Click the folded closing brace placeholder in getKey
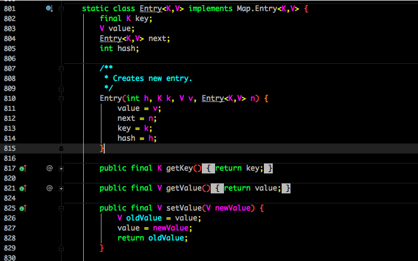This screenshot has width=418, height=261. click(268, 168)
